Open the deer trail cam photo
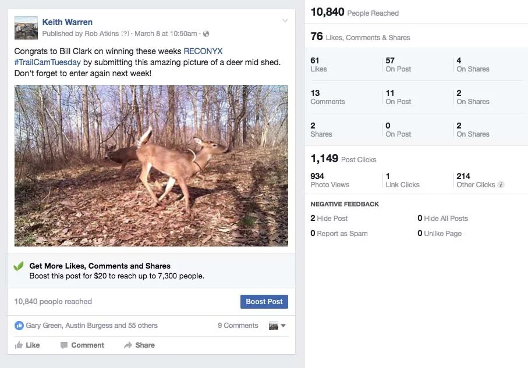Screen dimensions: 528x368 [151, 166]
